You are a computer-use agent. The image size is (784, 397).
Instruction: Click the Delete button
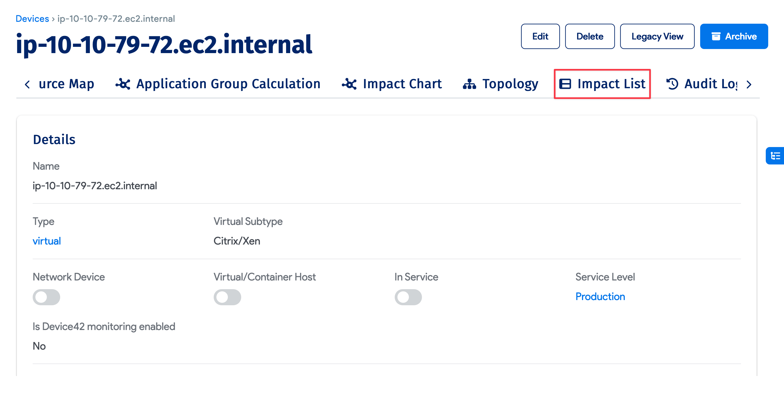point(590,36)
